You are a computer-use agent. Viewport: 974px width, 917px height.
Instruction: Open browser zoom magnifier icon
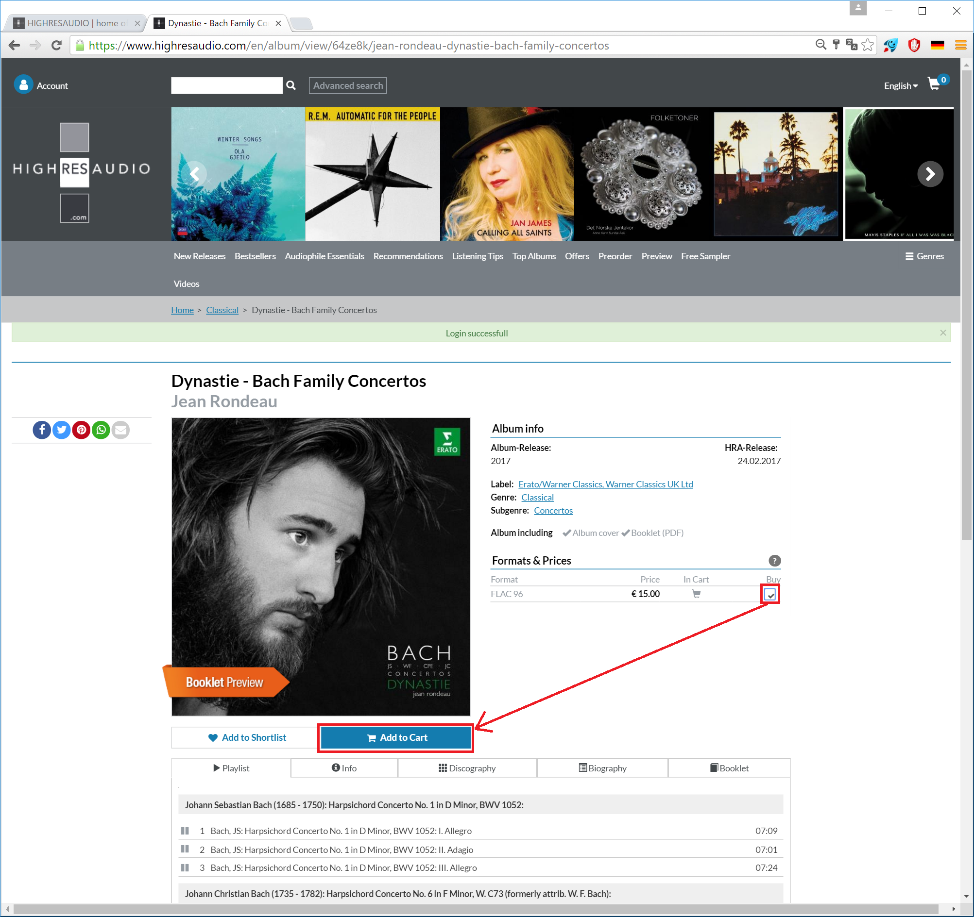coord(820,45)
